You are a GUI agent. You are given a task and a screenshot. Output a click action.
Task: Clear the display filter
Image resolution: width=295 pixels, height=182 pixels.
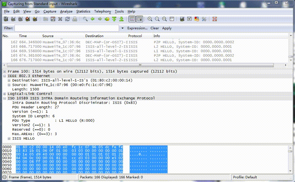[155, 28]
